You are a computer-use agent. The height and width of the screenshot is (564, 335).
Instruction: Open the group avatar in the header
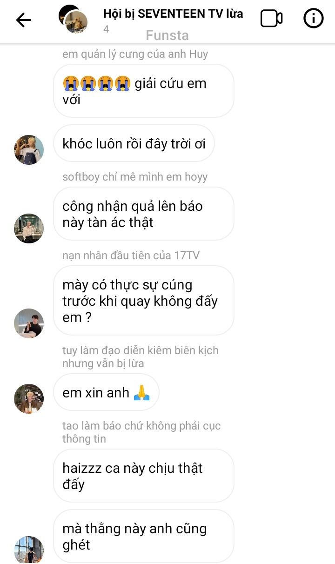tap(73, 19)
